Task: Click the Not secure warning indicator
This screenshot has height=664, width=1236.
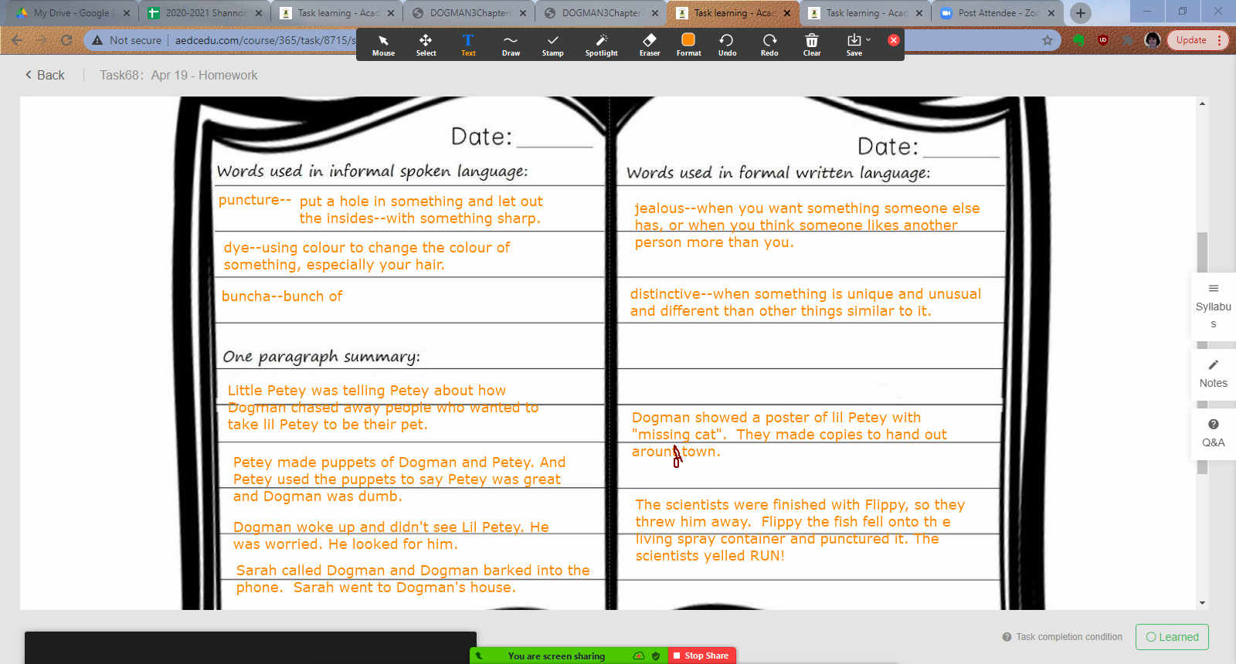Action: coord(127,40)
